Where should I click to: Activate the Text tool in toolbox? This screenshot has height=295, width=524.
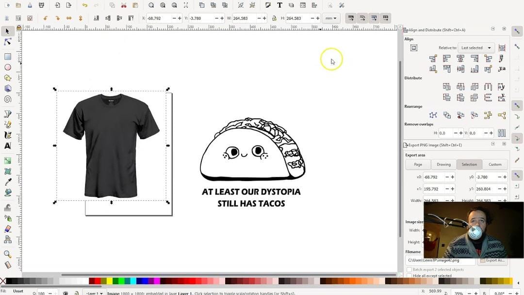pos(8,146)
